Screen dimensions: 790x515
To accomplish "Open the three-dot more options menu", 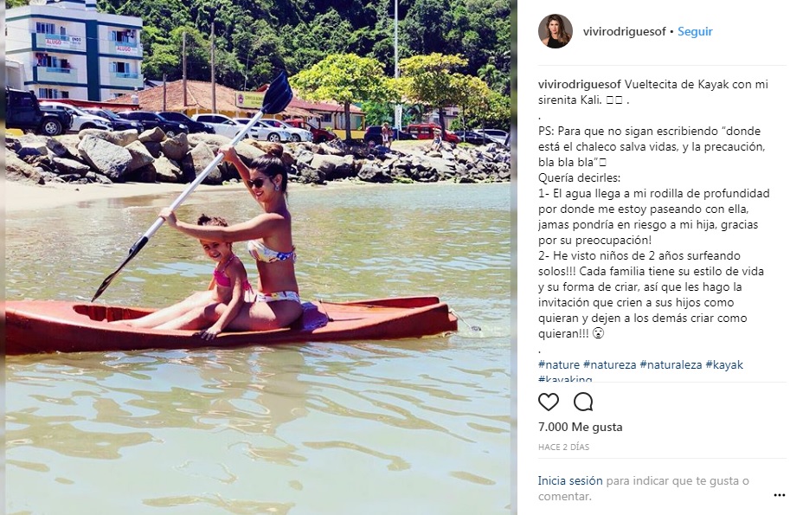I will pos(780,496).
